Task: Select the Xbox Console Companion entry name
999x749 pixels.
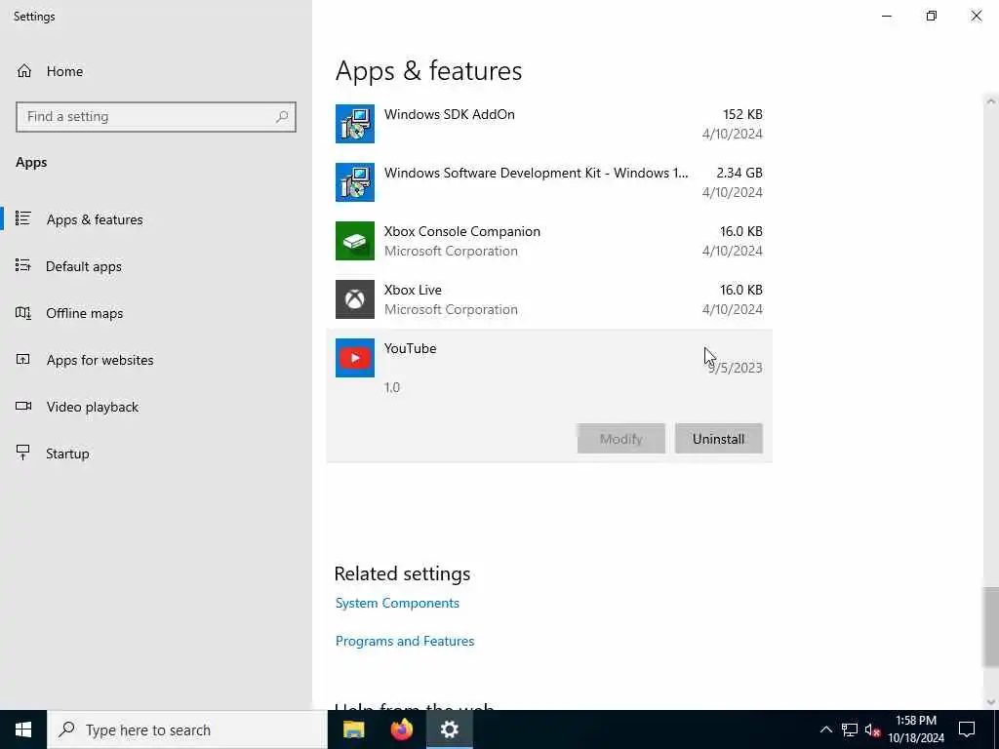Action: pos(461,232)
